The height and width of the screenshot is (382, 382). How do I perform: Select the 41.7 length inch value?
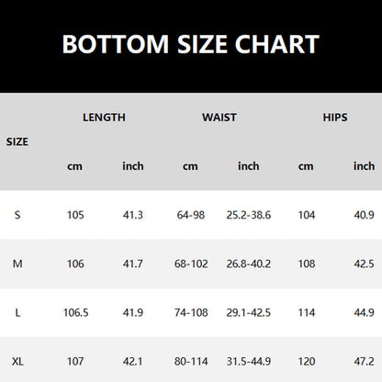point(133,264)
